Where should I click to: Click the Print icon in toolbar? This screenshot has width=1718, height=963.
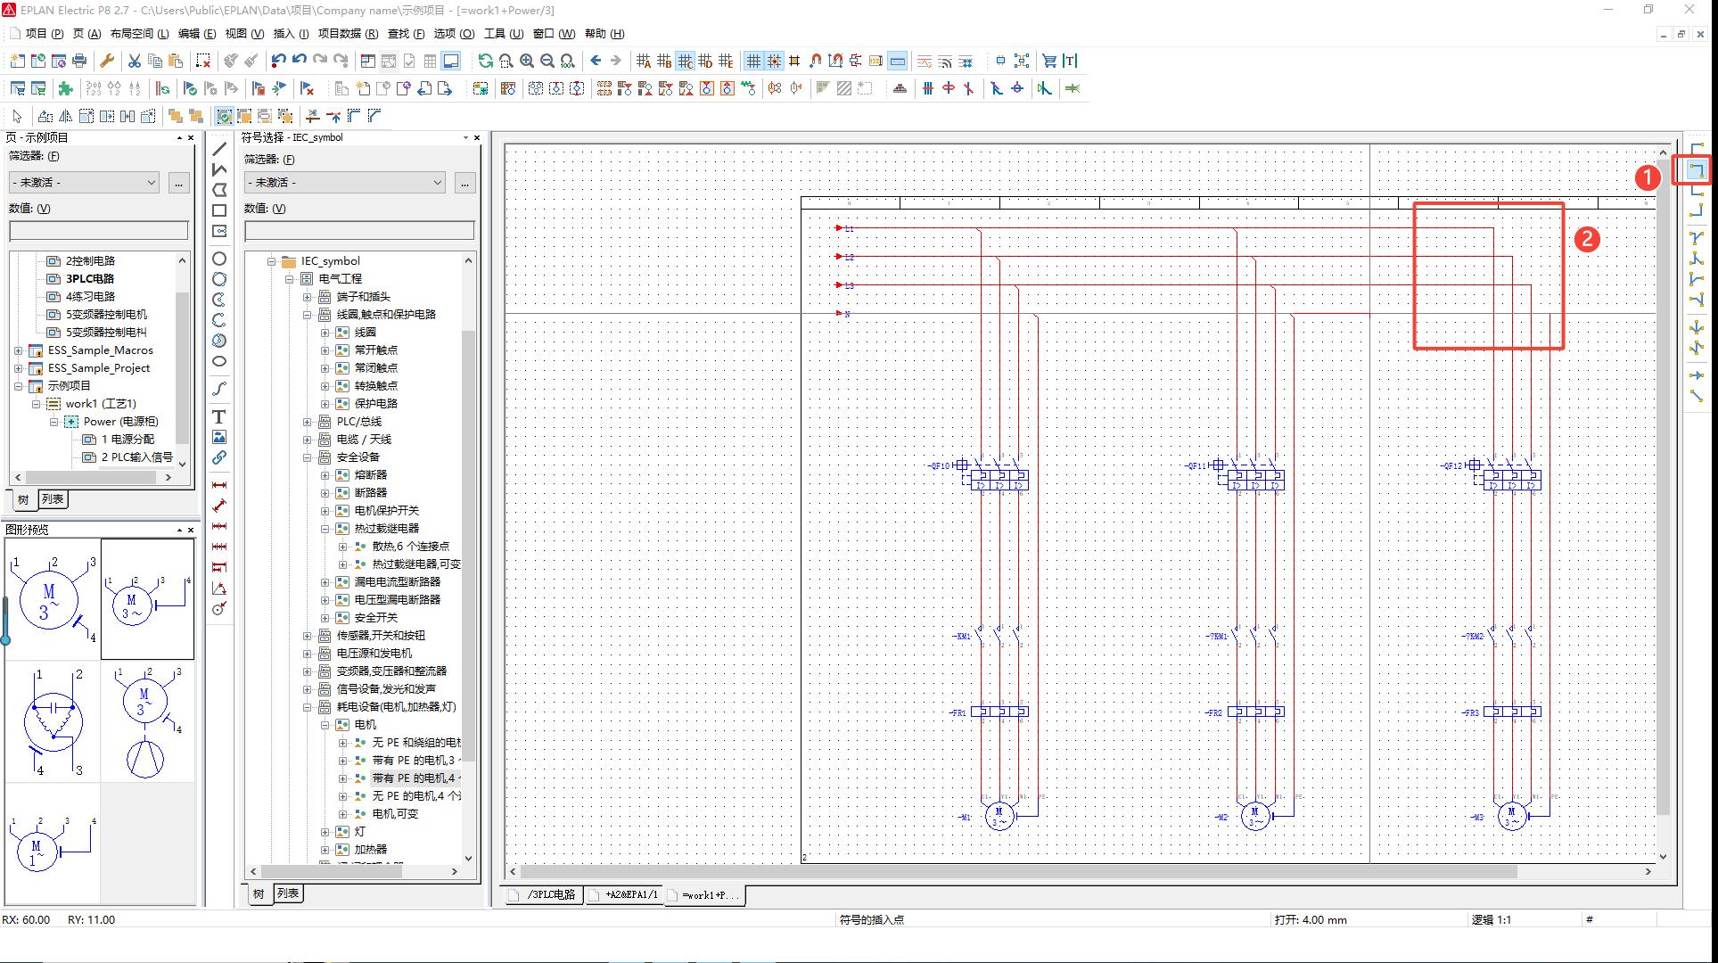pos(79,61)
